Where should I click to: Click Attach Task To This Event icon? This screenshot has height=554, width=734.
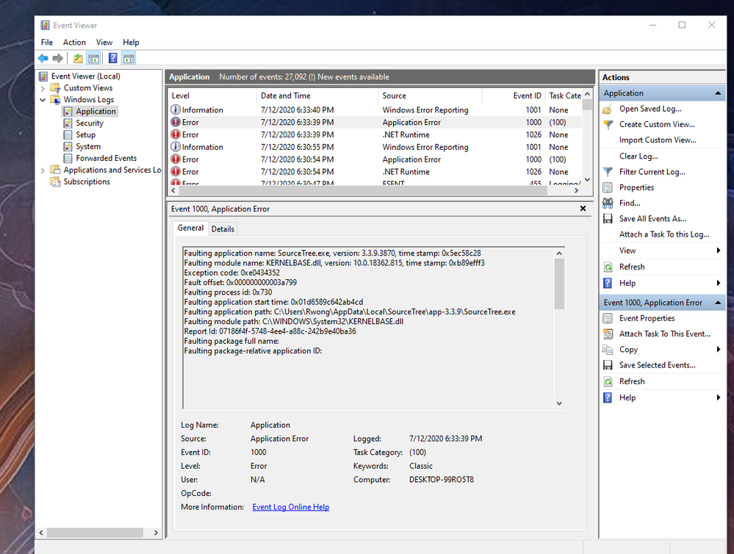click(x=608, y=334)
